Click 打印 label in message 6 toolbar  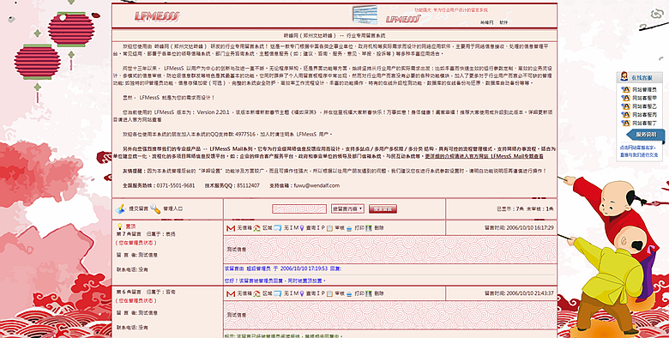click(359, 293)
